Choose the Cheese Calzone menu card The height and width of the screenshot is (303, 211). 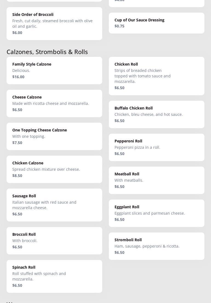coord(54,103)
